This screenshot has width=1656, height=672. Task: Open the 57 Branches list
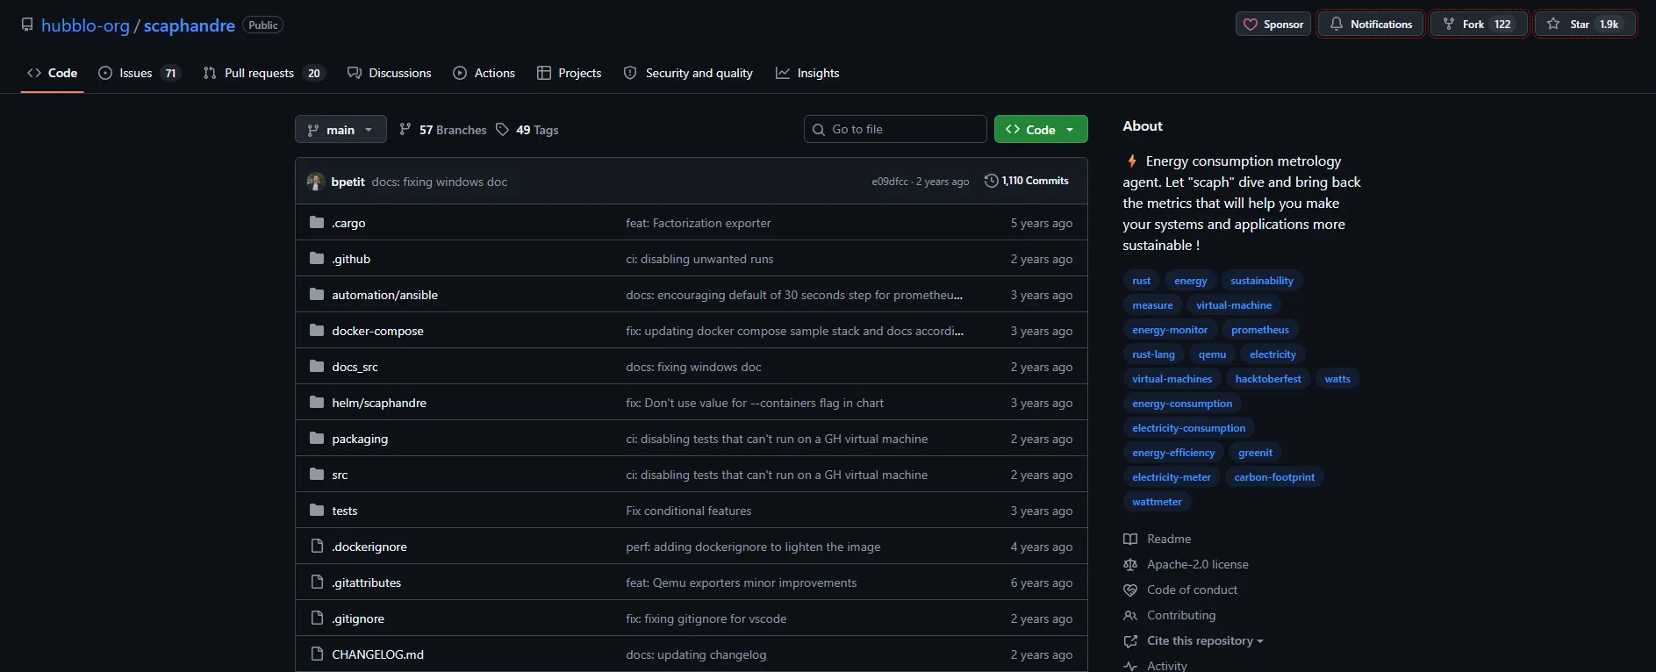pos(443,130)
